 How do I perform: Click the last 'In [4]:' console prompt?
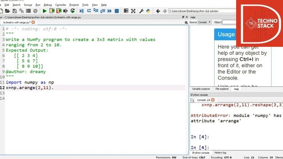point(200,148)
